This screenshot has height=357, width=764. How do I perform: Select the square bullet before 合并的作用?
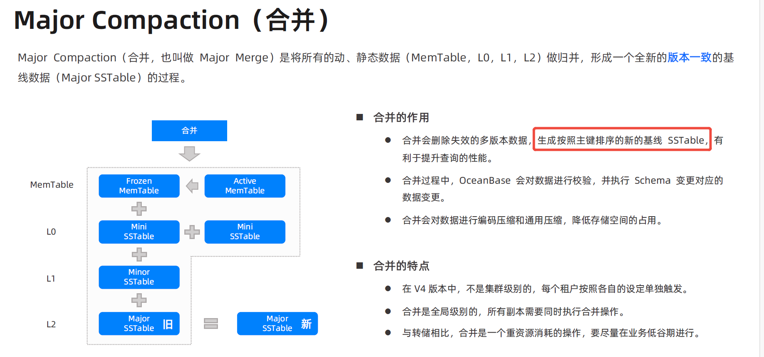360,117
